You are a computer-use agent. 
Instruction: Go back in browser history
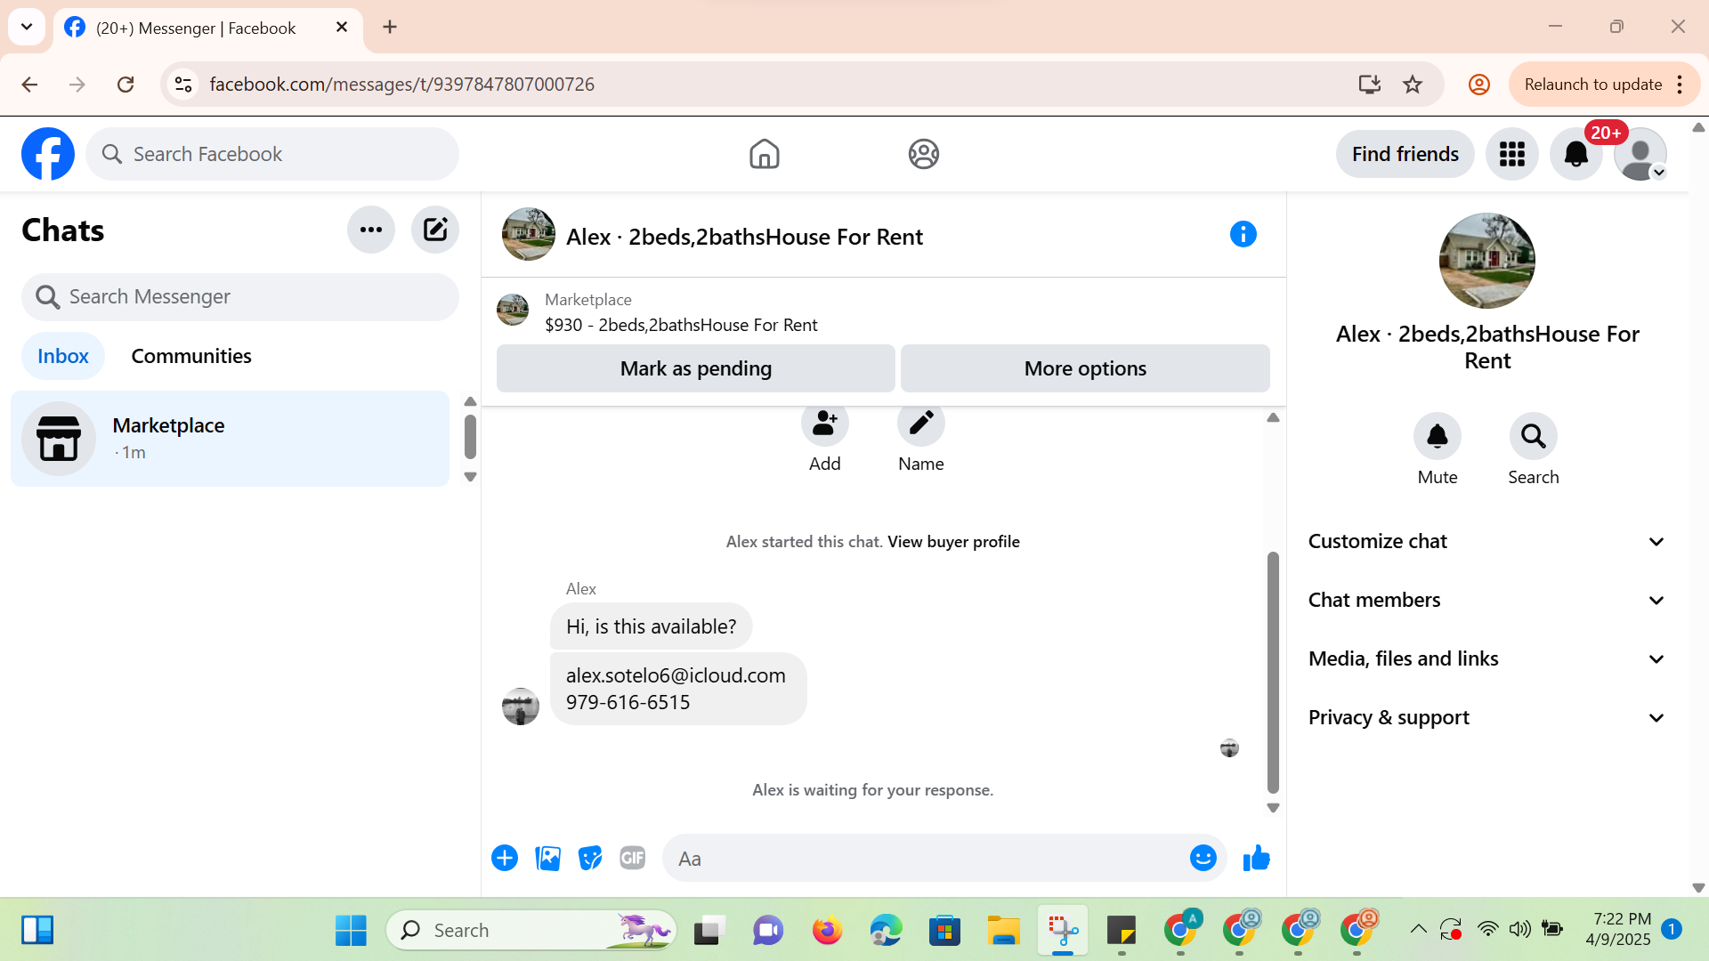29,85
